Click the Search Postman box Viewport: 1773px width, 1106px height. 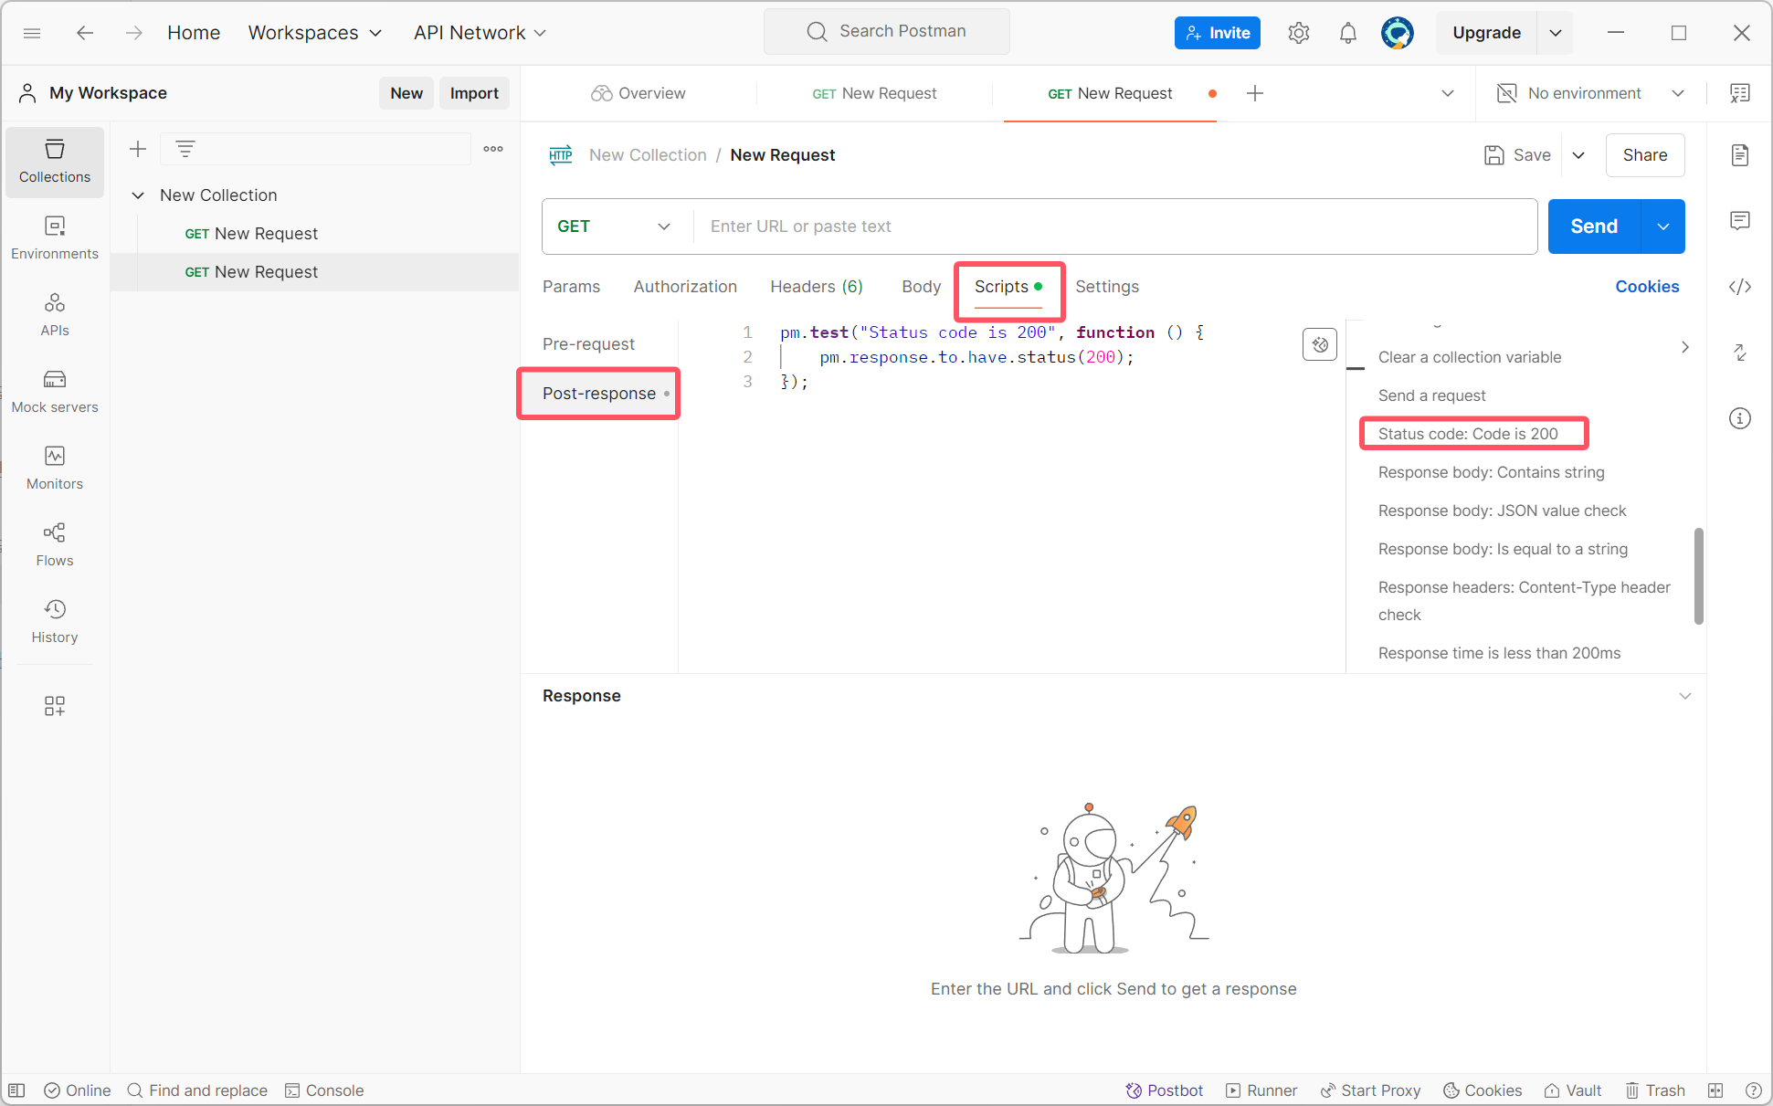[x=887, y=32]
